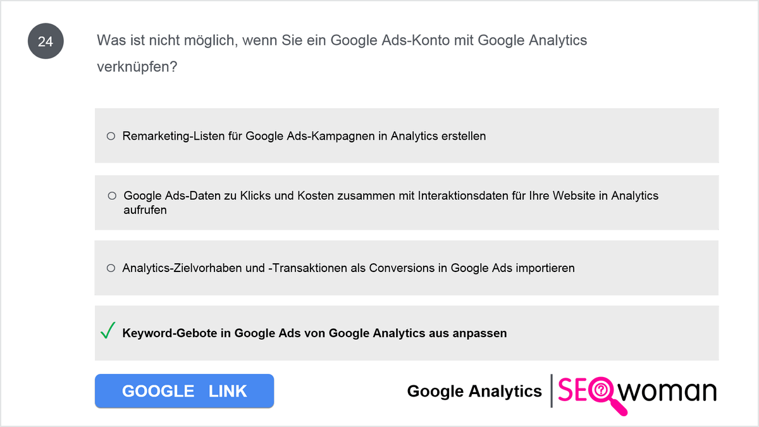
Task: Click the word 'aufrufen' in the second answer
Action: 145,210
